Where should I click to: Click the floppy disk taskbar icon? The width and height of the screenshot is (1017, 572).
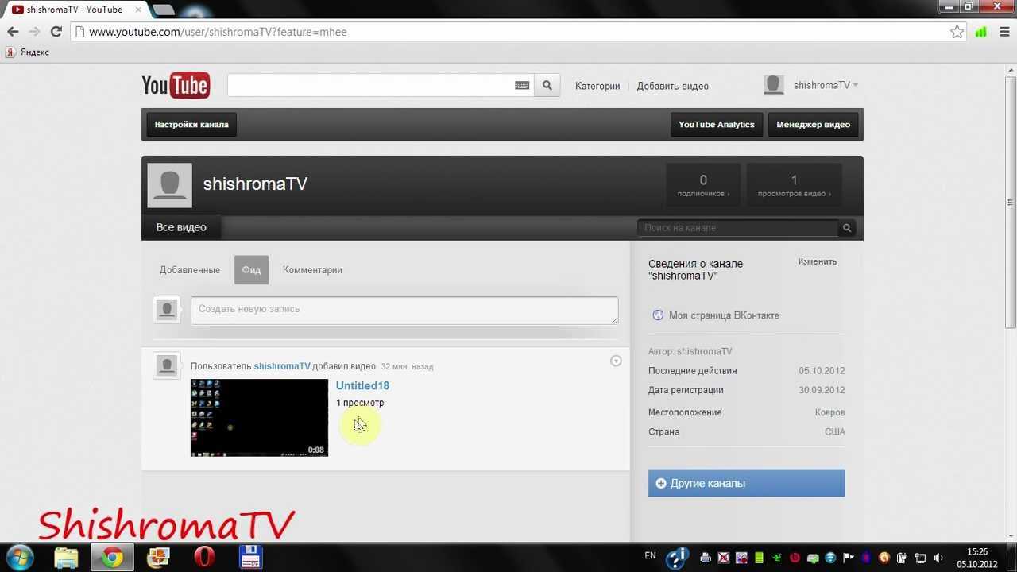point(250,557)
